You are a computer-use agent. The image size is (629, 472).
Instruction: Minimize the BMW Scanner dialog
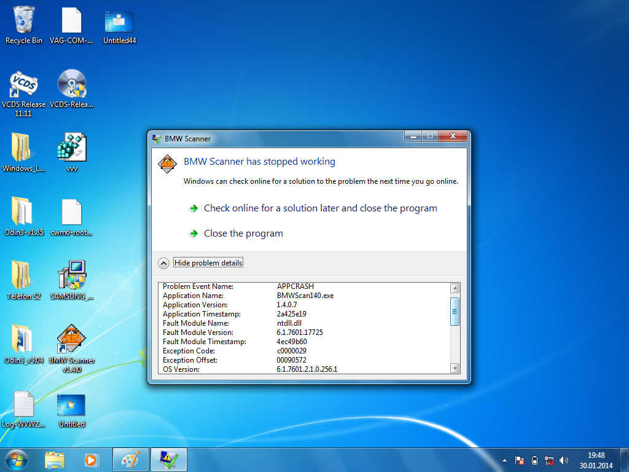(x=413, y=136)
